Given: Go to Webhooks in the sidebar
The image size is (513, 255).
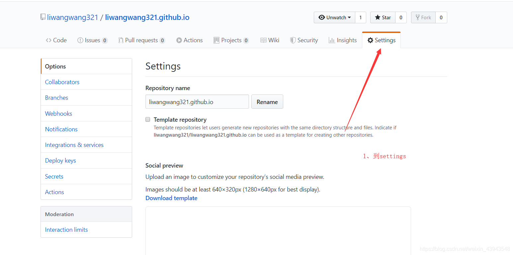Looking at the screenshot, I should 86,114.
